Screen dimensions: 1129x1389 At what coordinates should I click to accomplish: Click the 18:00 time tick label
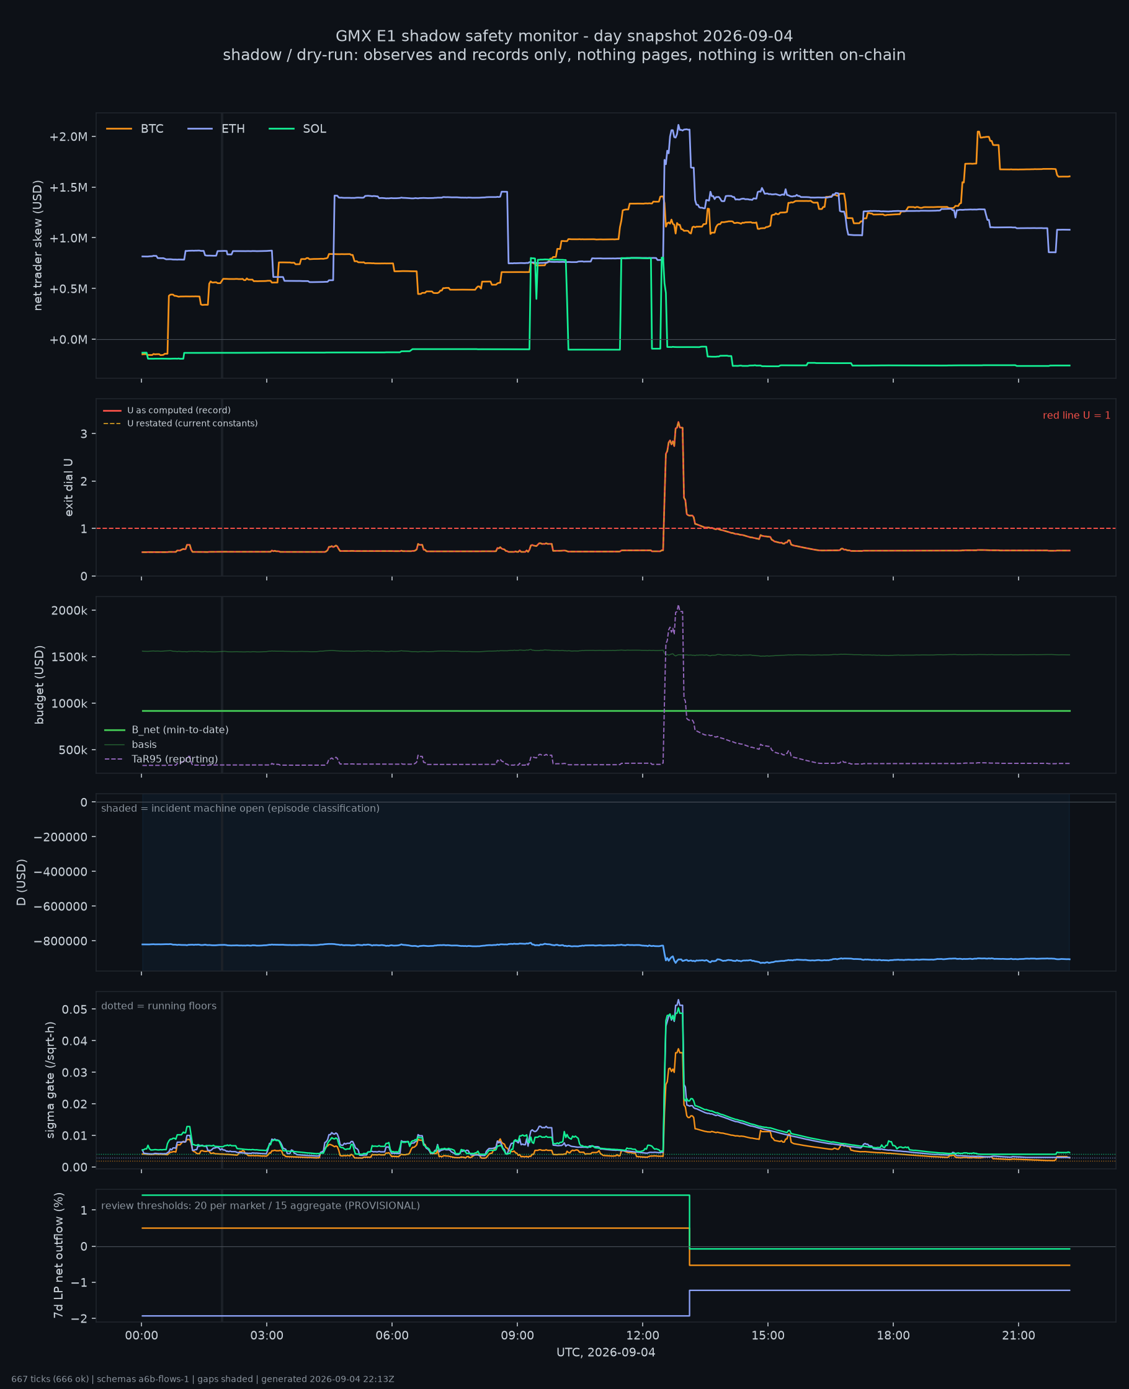coord(893,1336)
